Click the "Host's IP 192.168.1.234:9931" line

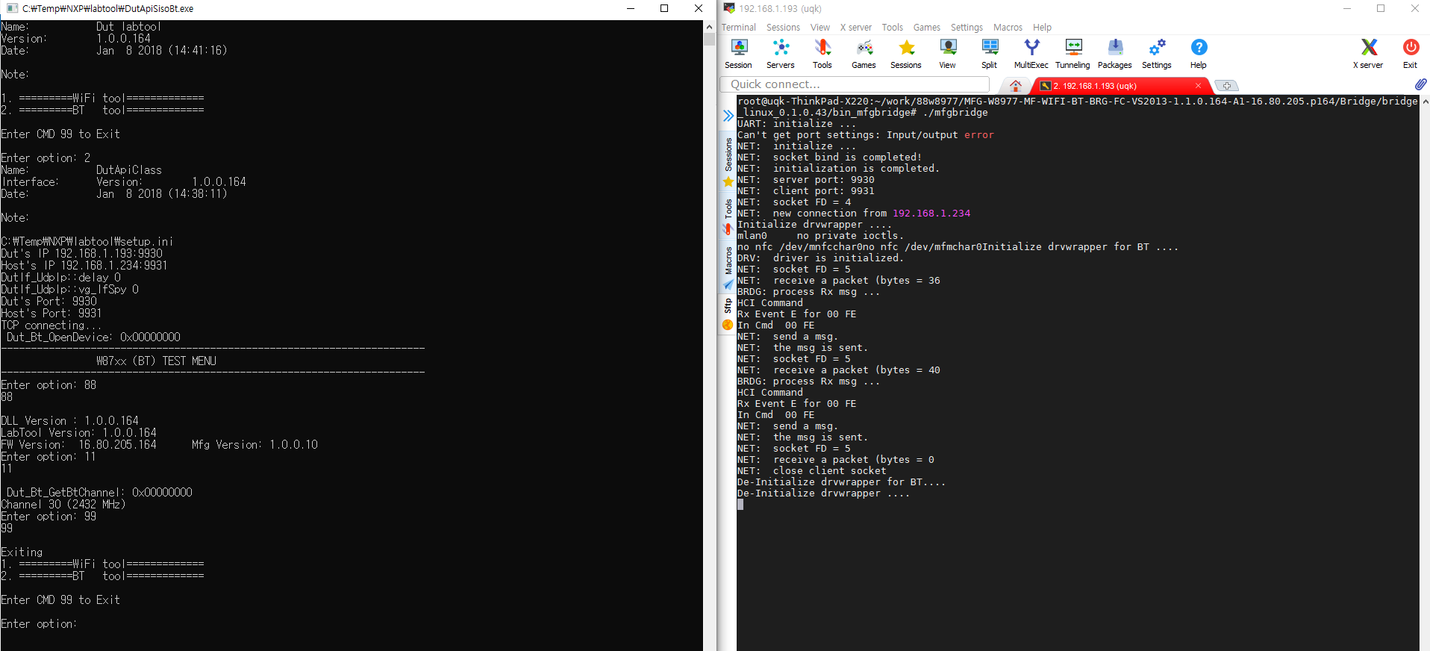coord(84,266)
